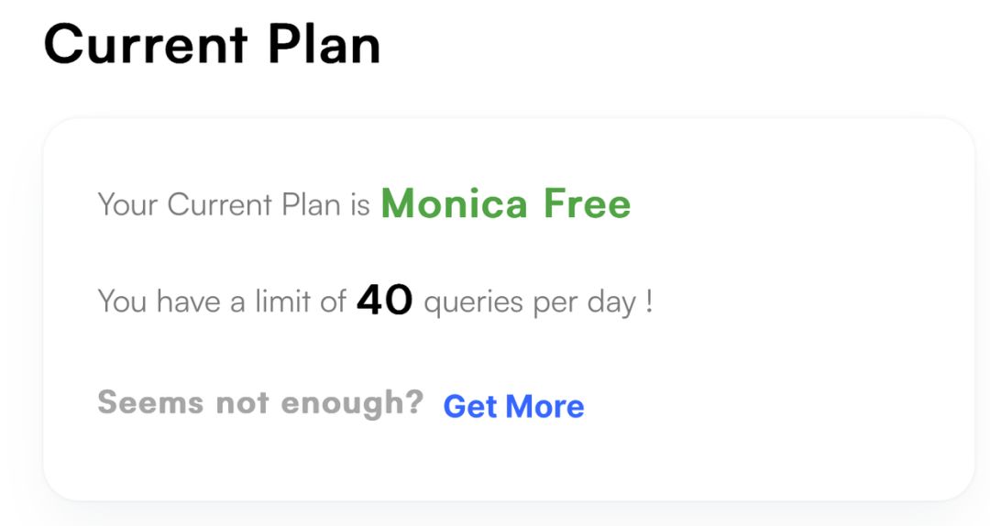Click the word 'limit' in the sentence

click(x=282, y=301)
